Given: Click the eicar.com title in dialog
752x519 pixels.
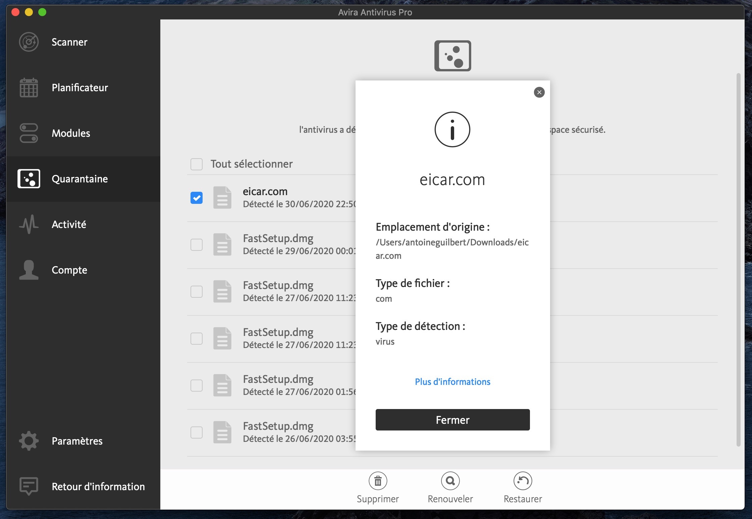Looking at the screenshot, I should [452, 180].
